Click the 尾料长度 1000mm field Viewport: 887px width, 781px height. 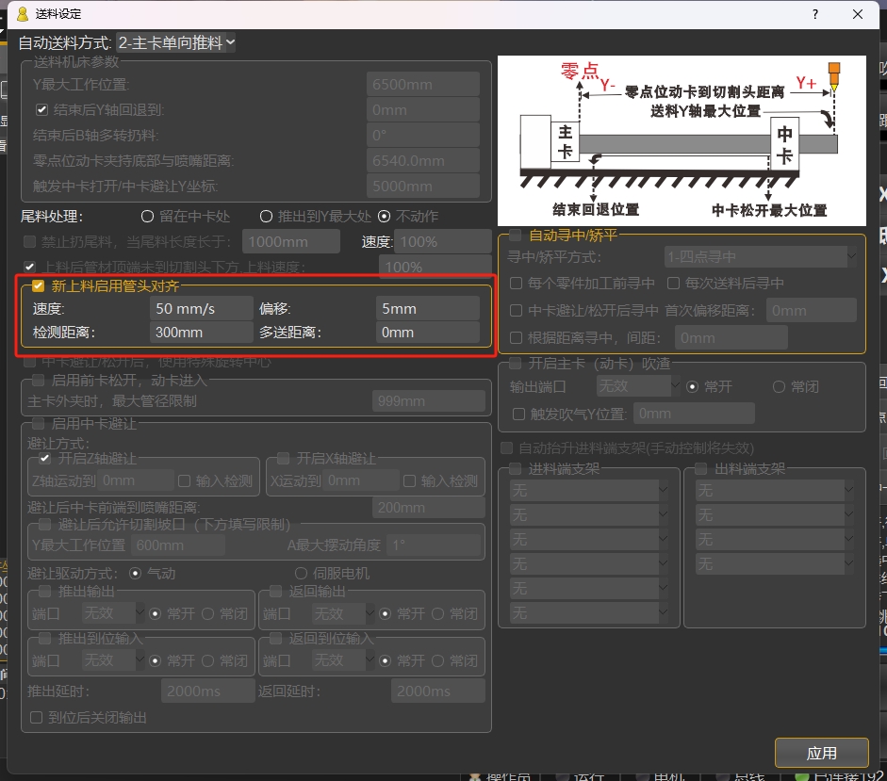(291, 241)
